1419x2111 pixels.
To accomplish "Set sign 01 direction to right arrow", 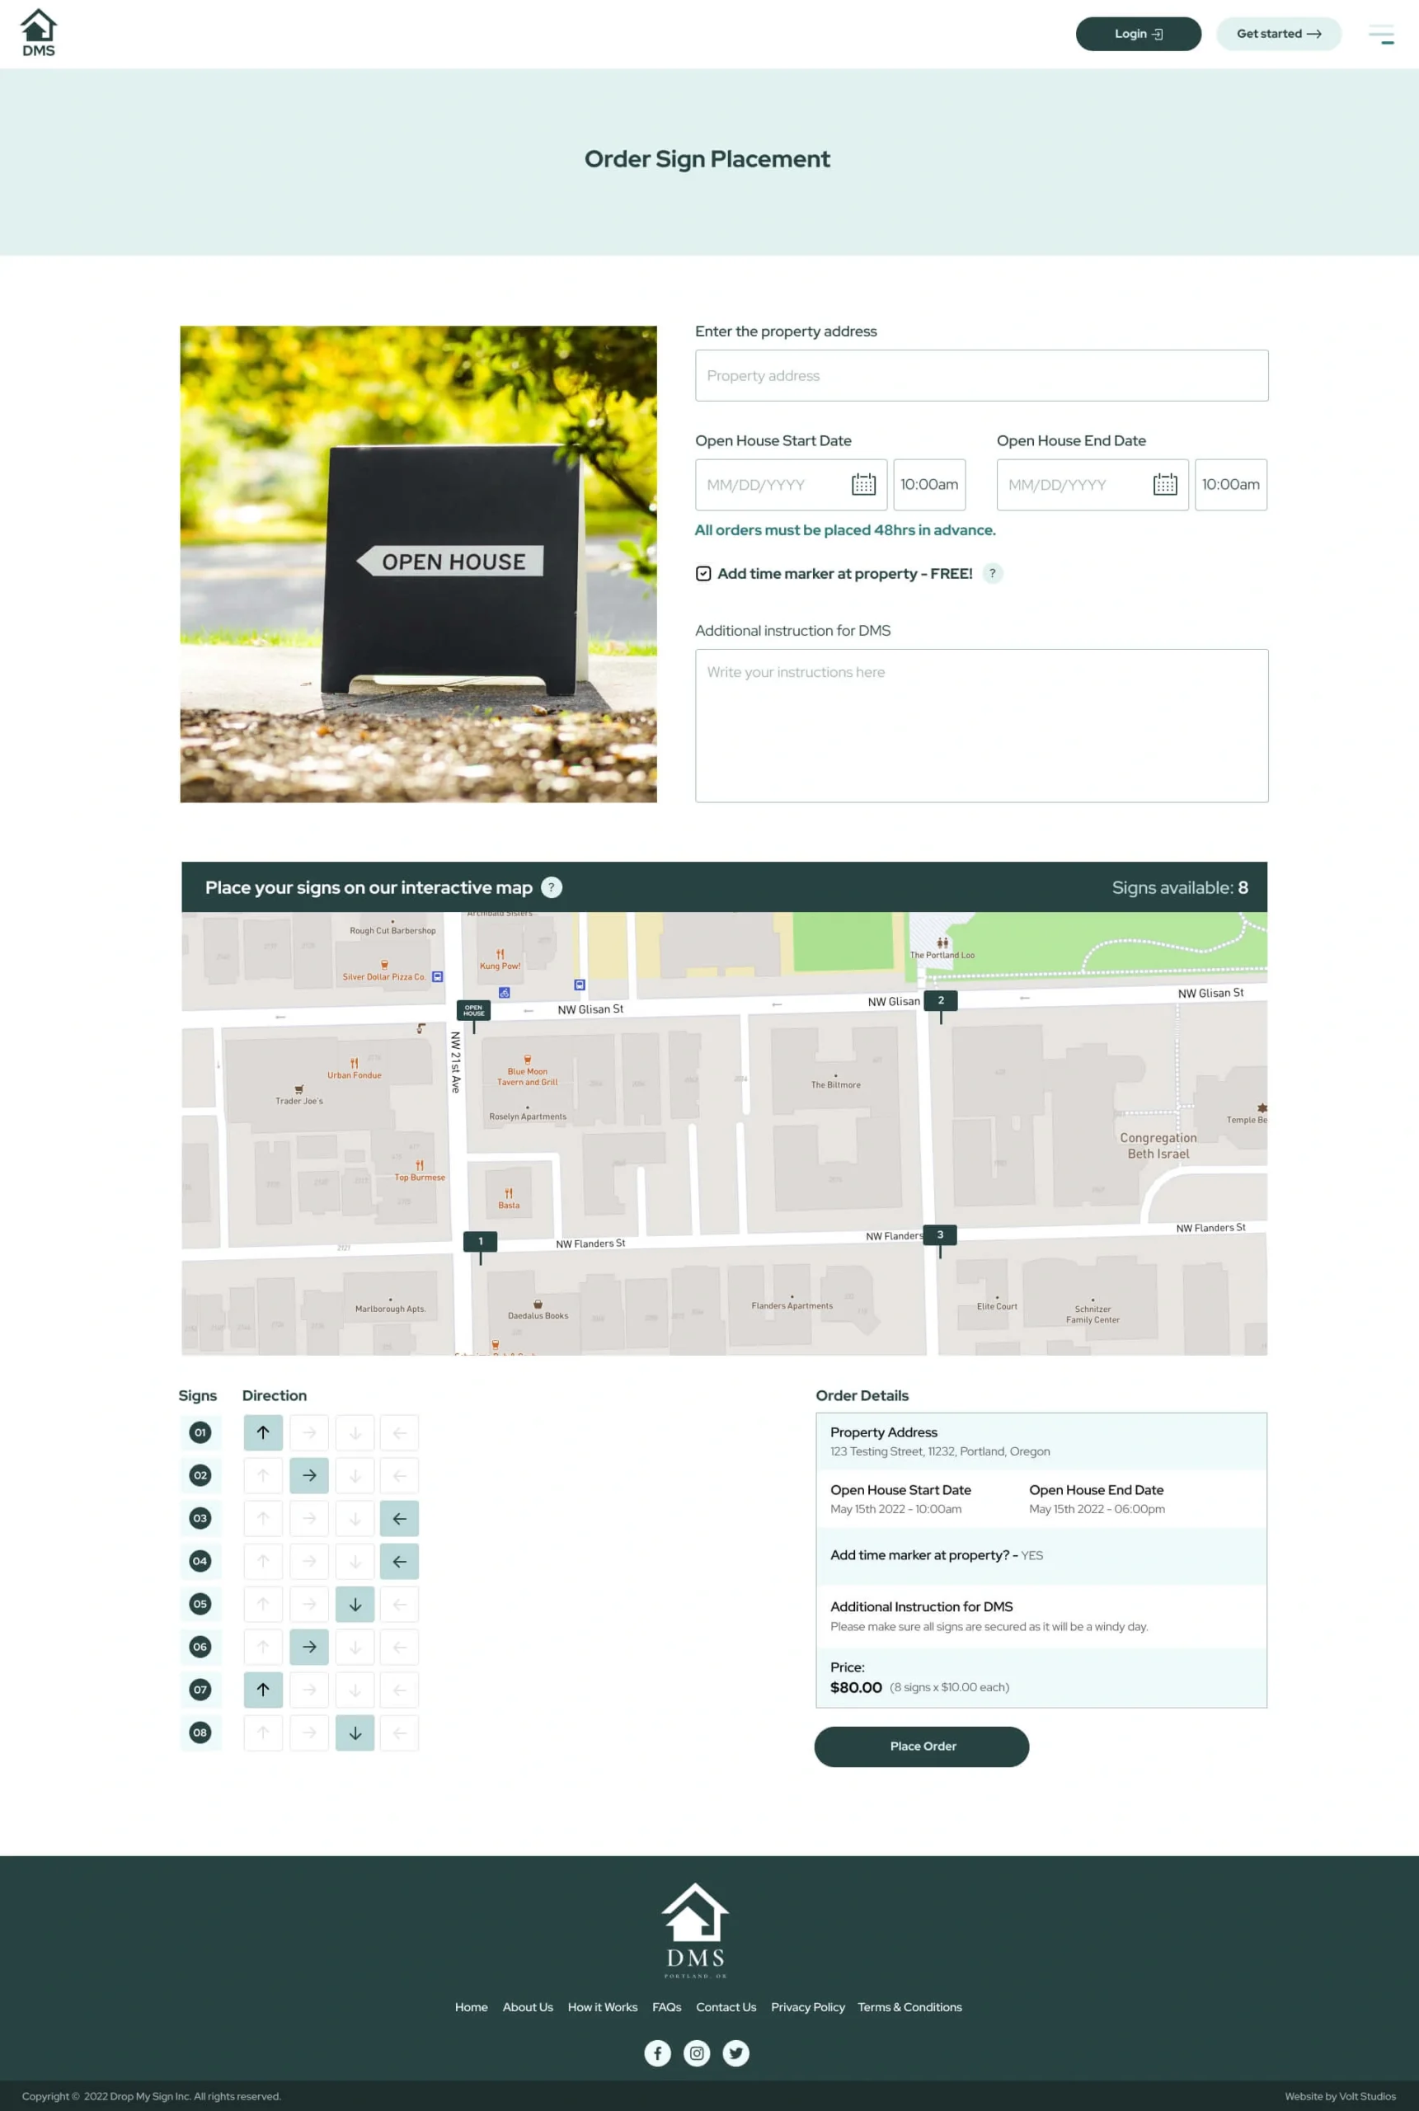I will point(308,1432).
